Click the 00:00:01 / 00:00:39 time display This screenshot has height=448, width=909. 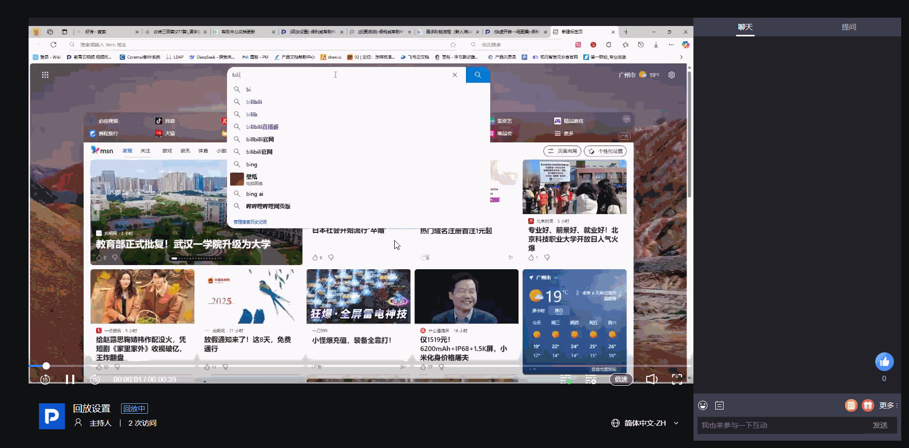145,379
